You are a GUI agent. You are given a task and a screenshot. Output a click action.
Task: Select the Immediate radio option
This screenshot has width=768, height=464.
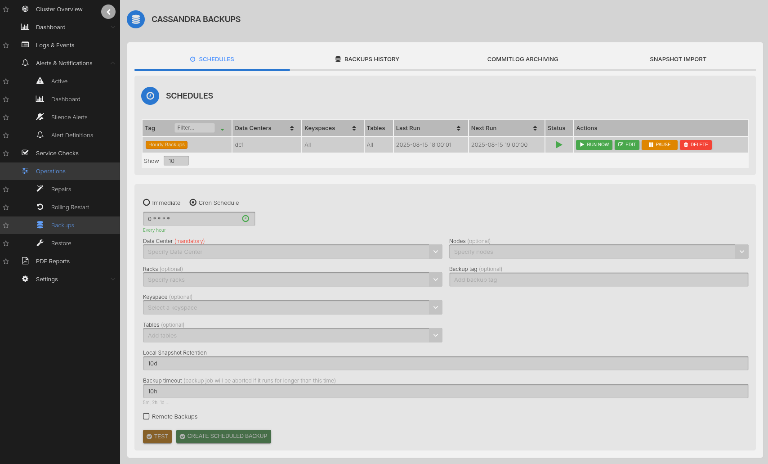[x=147, y=203]
